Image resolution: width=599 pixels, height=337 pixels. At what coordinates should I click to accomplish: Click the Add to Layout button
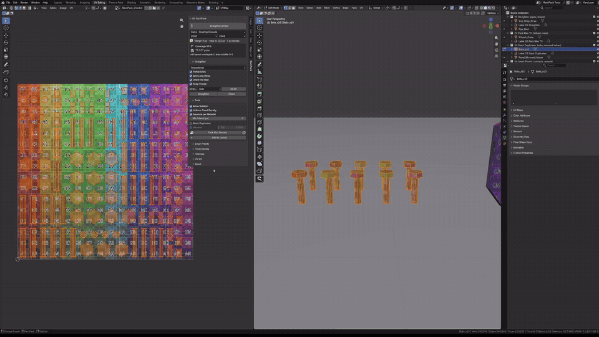[218, 137]
